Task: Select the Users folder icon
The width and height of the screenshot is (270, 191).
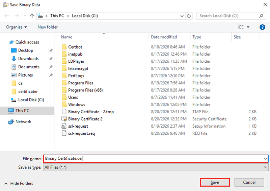Action: 64,97
